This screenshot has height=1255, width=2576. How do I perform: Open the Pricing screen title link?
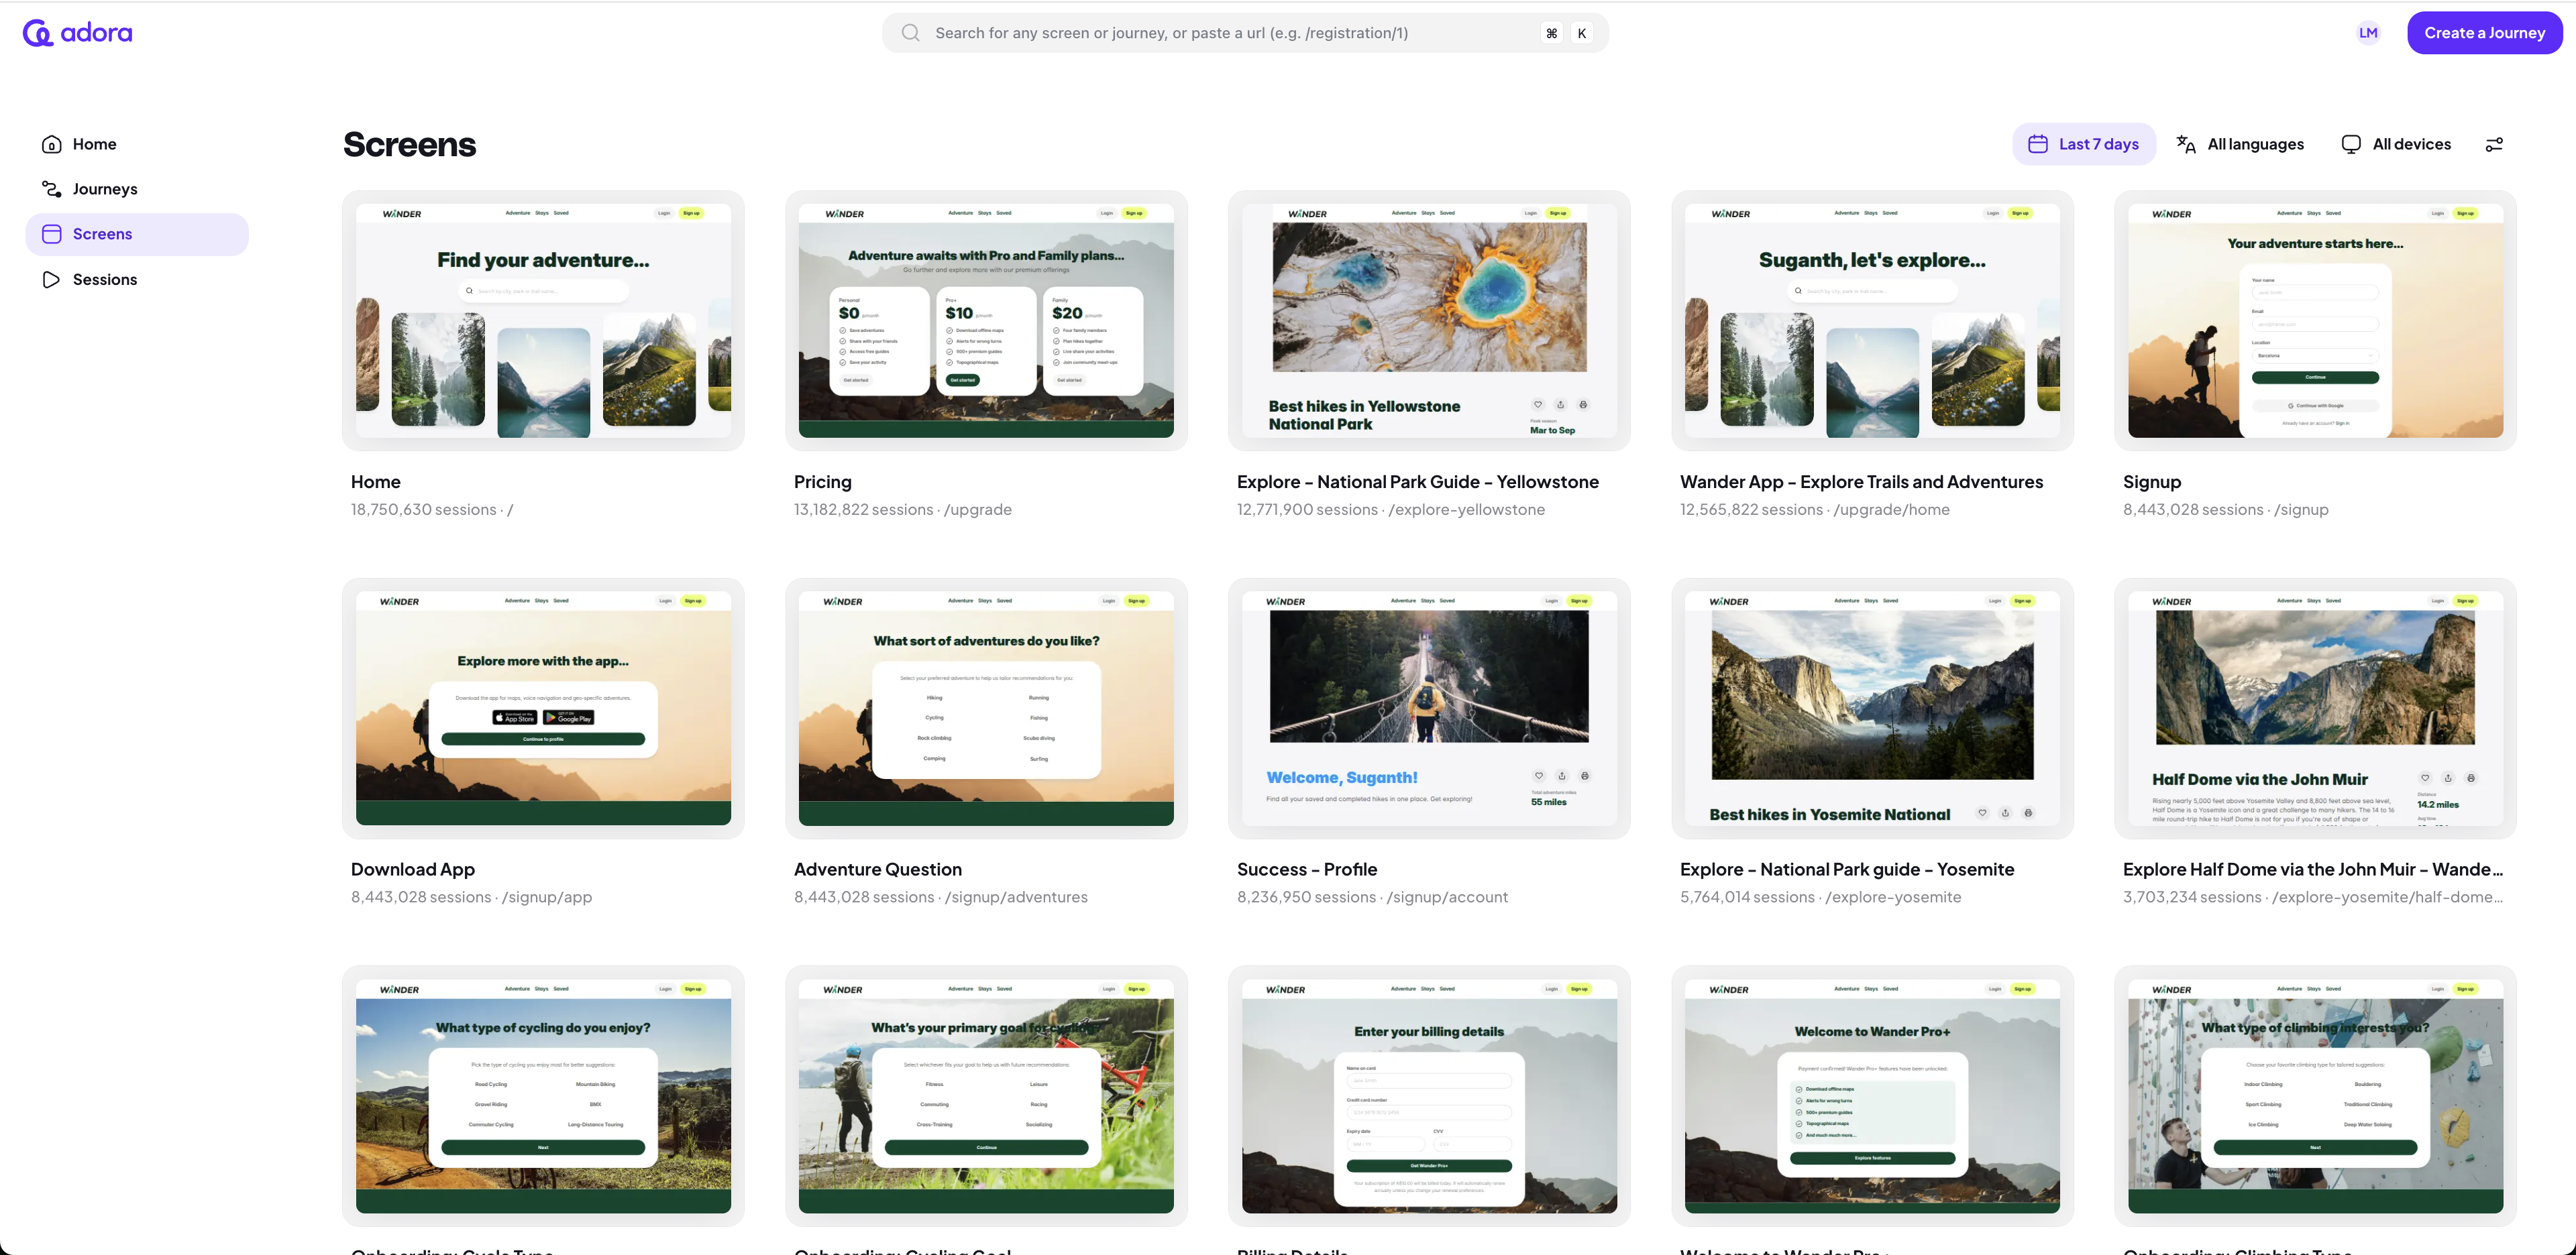coord(822,481)
